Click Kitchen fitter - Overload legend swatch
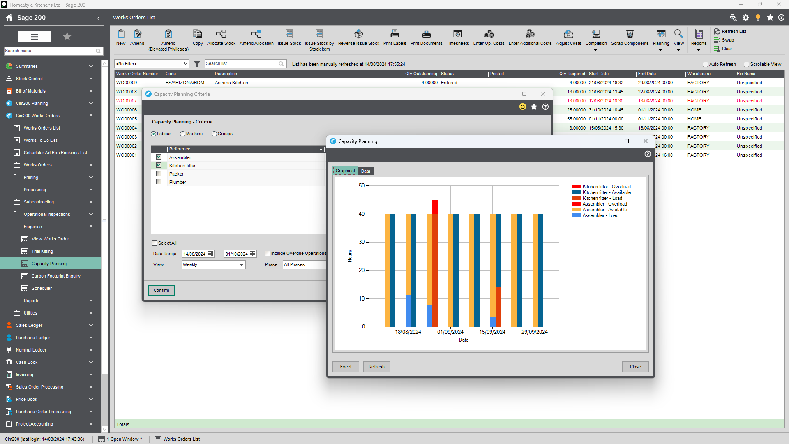 coord(576,187)
